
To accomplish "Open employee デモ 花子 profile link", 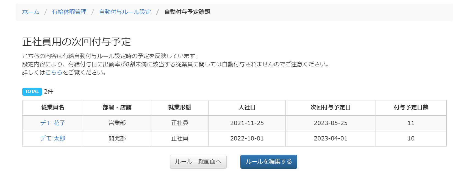I will pyautogui.click(x=53, y=123).
